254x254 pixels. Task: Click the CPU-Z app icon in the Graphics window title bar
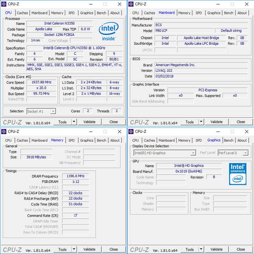(x=131, y=132)
